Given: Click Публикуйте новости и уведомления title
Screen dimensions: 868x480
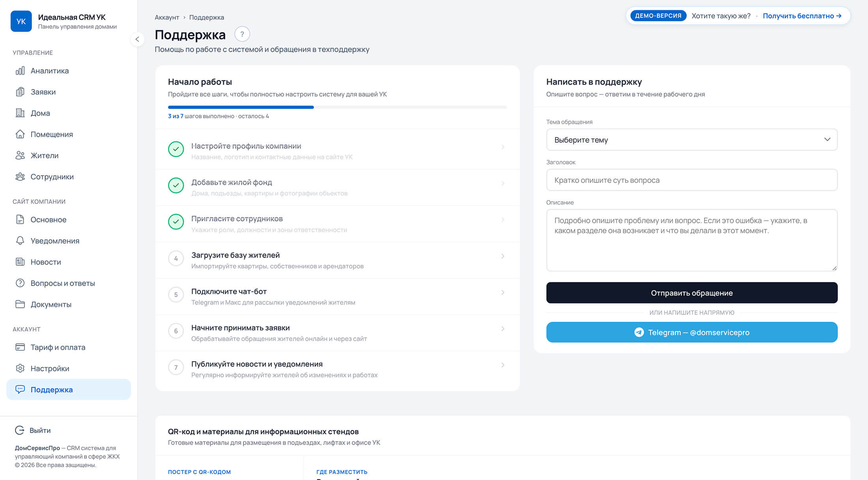Looking at the screenshot, I should click(x=257, y=364).
